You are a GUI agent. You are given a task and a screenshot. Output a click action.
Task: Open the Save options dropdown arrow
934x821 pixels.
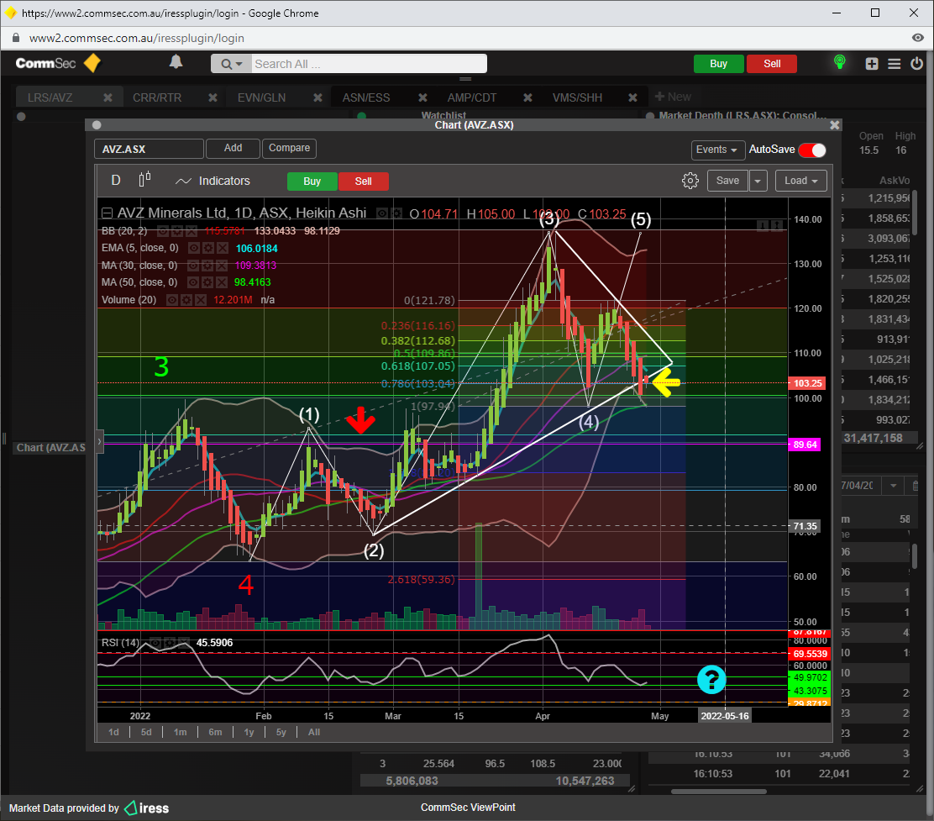758,181
